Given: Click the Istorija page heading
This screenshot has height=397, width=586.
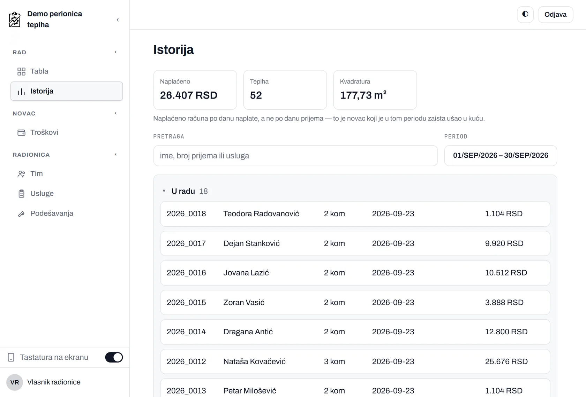Looking at the screenshot, I should coord(173,50).
